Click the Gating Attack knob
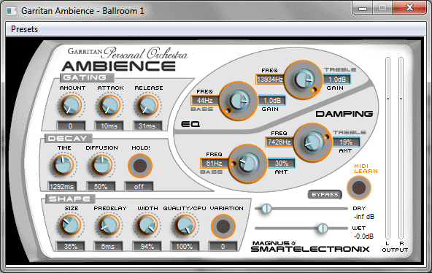 click(x=109, y=106)
